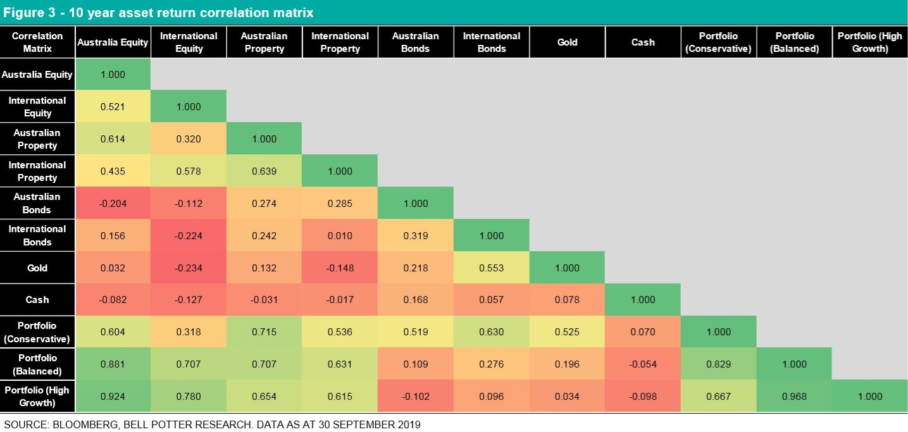Screen dimensions: 908x432
Task: Click the 'Australia Equity' row label
Action: (x=37, y=75)
